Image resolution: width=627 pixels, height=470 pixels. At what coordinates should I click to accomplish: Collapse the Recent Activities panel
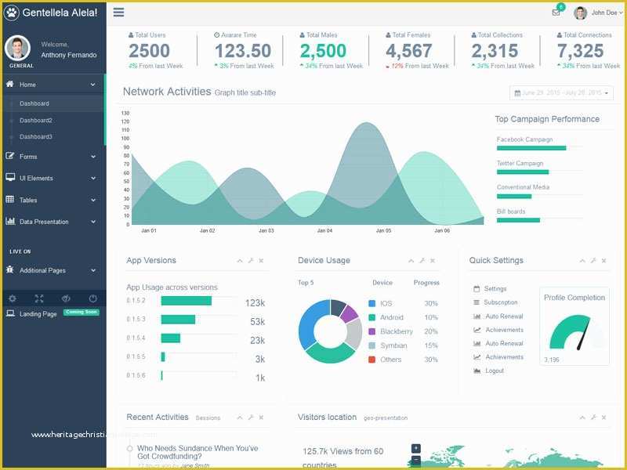tap(240, 418)
